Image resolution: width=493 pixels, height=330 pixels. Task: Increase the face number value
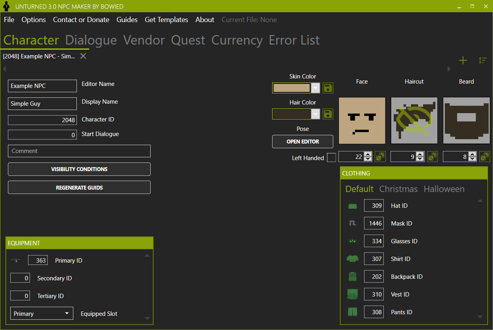coord(368,155)
